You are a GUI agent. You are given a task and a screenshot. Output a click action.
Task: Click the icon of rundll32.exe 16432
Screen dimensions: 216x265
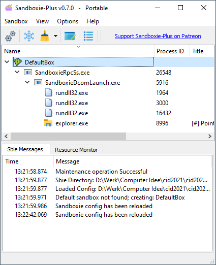click(48, 113)
